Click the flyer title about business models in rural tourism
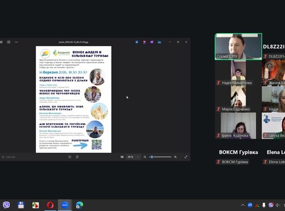The height and width of the screenshot is (211, 285). (x=90, y=54)
